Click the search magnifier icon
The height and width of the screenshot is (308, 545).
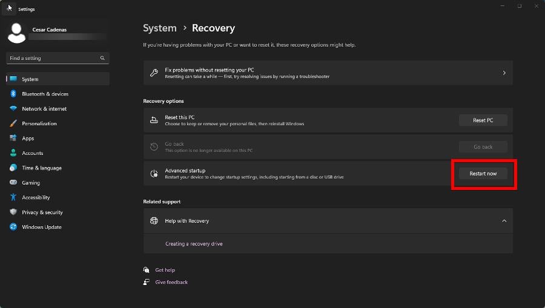pos(102,58)
